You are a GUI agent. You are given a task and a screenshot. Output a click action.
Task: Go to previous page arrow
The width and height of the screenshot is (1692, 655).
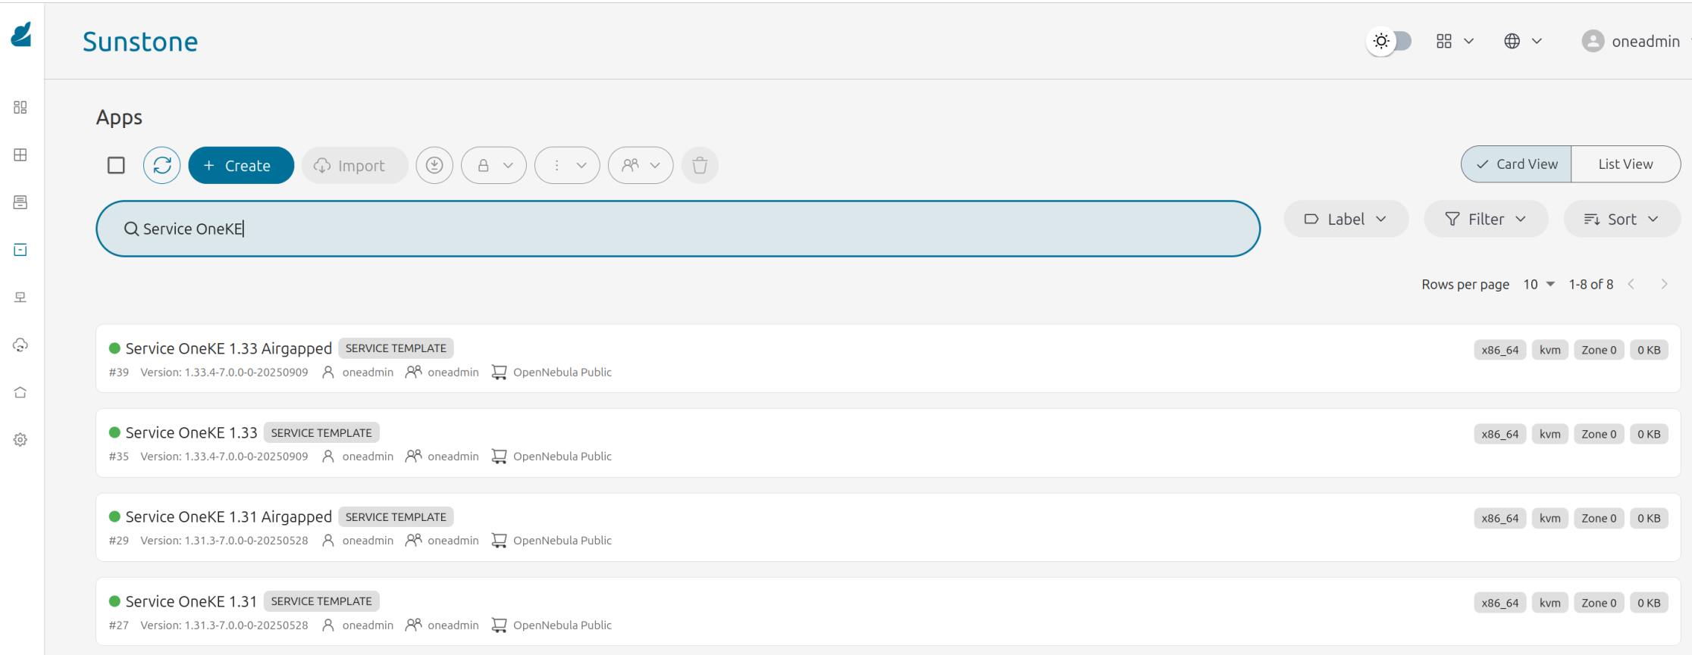(1631, 284)
